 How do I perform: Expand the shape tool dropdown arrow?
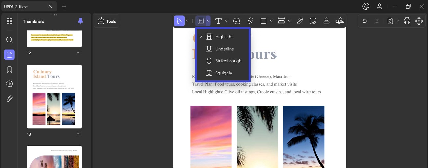(271, 21)
